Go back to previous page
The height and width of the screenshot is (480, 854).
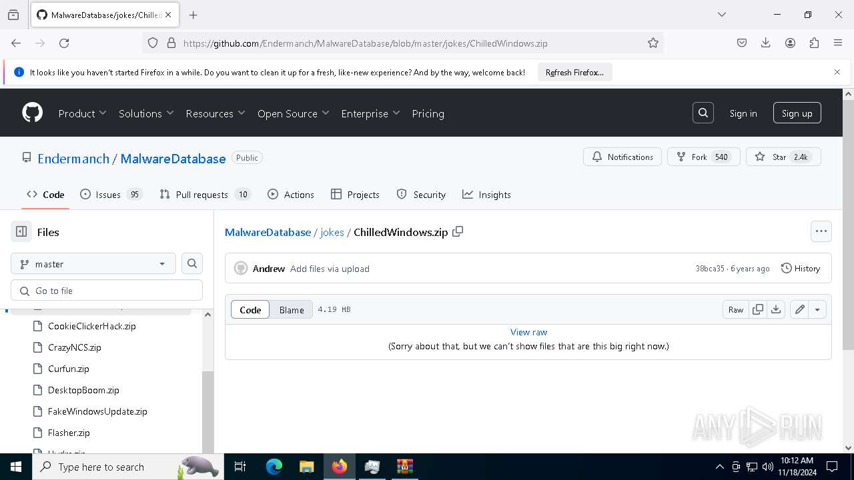pos(16,43)
